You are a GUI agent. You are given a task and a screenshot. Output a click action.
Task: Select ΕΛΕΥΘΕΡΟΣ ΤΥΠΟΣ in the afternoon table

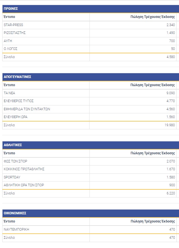click(19, 101)
